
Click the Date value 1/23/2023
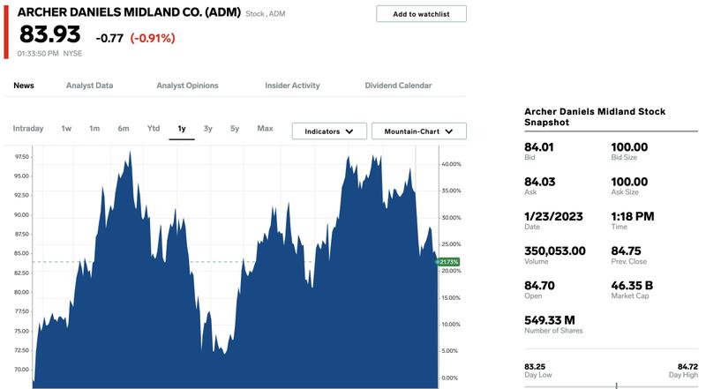[553, 217]
